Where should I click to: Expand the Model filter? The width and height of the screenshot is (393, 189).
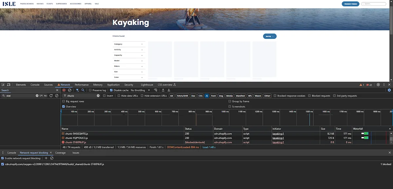(129, 61)
